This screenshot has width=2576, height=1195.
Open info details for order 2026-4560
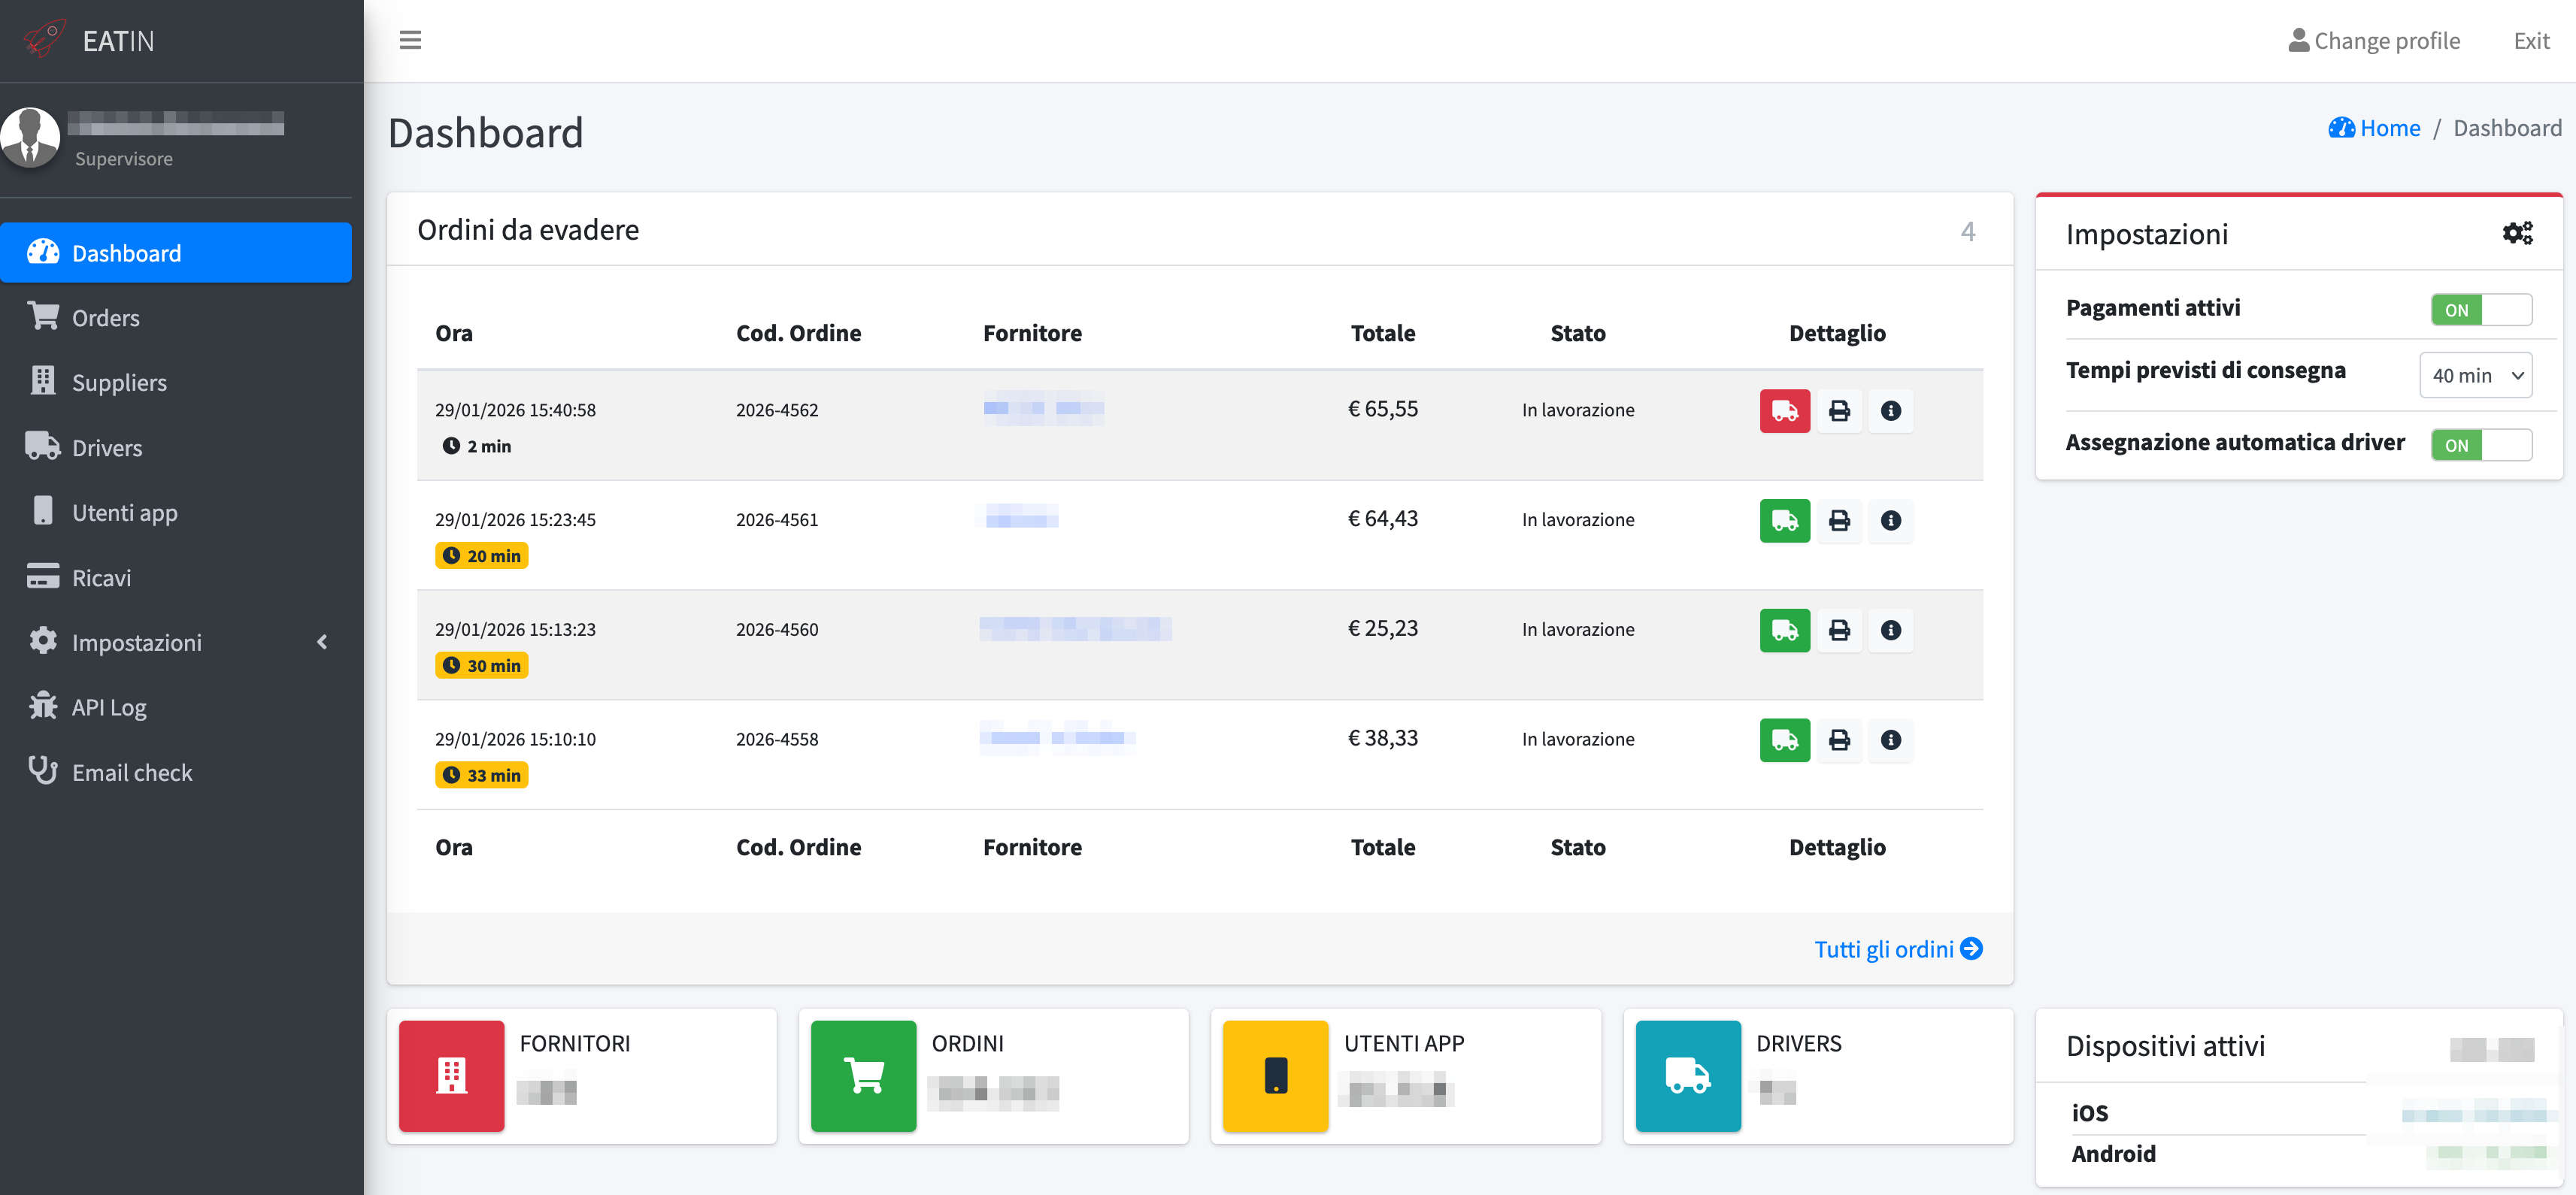click(1891, 631)
